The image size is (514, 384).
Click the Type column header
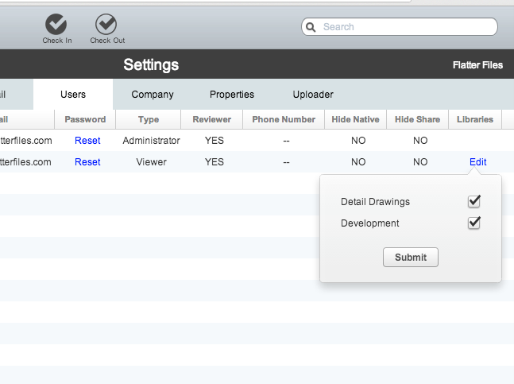point(149,120)
